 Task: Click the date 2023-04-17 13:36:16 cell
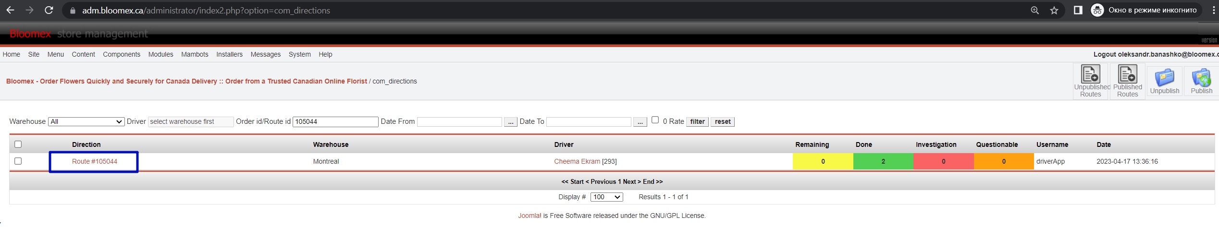click(x=1127, y=161)
